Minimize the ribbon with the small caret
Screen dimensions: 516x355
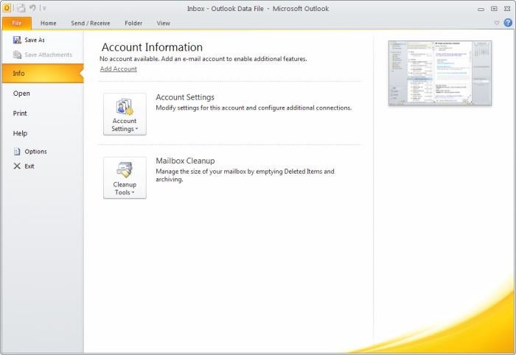pos(497,22)
